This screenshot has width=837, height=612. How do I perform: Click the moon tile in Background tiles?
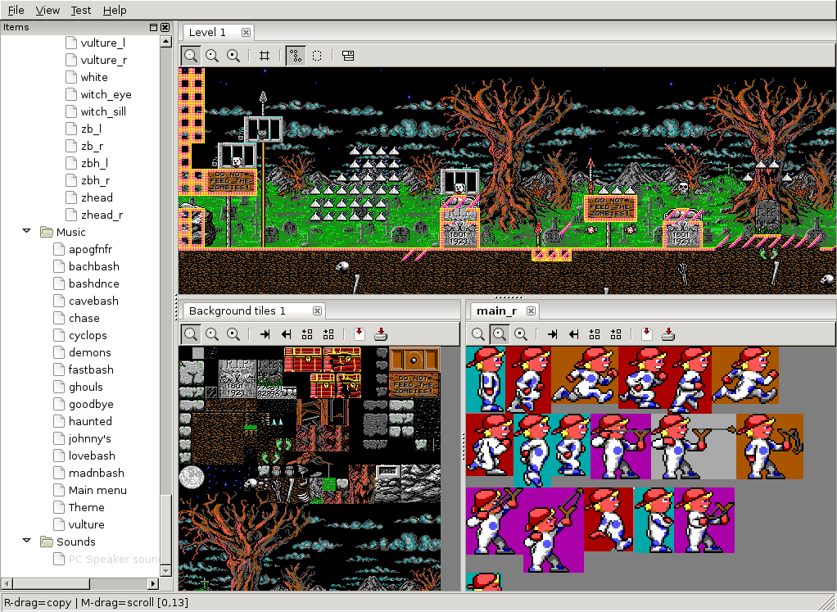192,478
